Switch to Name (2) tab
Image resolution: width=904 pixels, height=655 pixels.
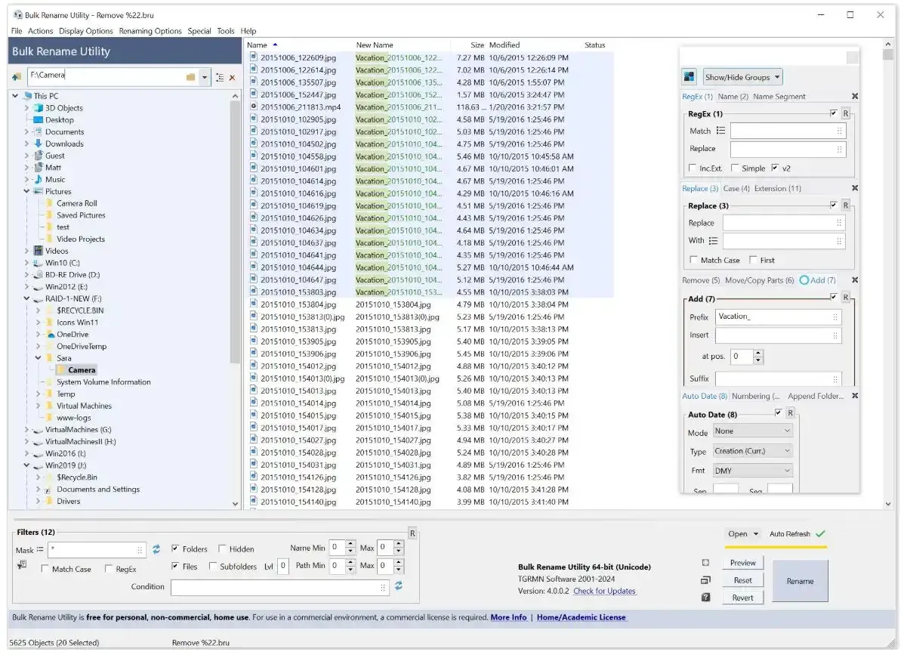tap(733, 96)
